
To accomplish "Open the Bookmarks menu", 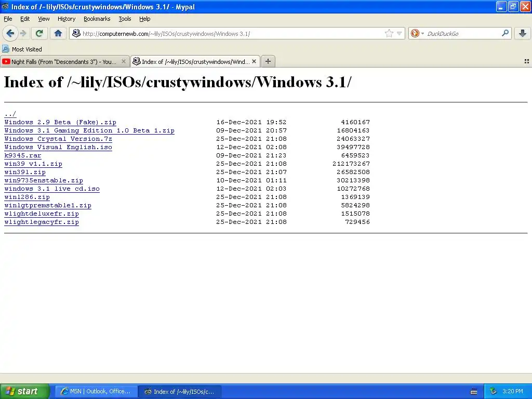I will 97,19.
